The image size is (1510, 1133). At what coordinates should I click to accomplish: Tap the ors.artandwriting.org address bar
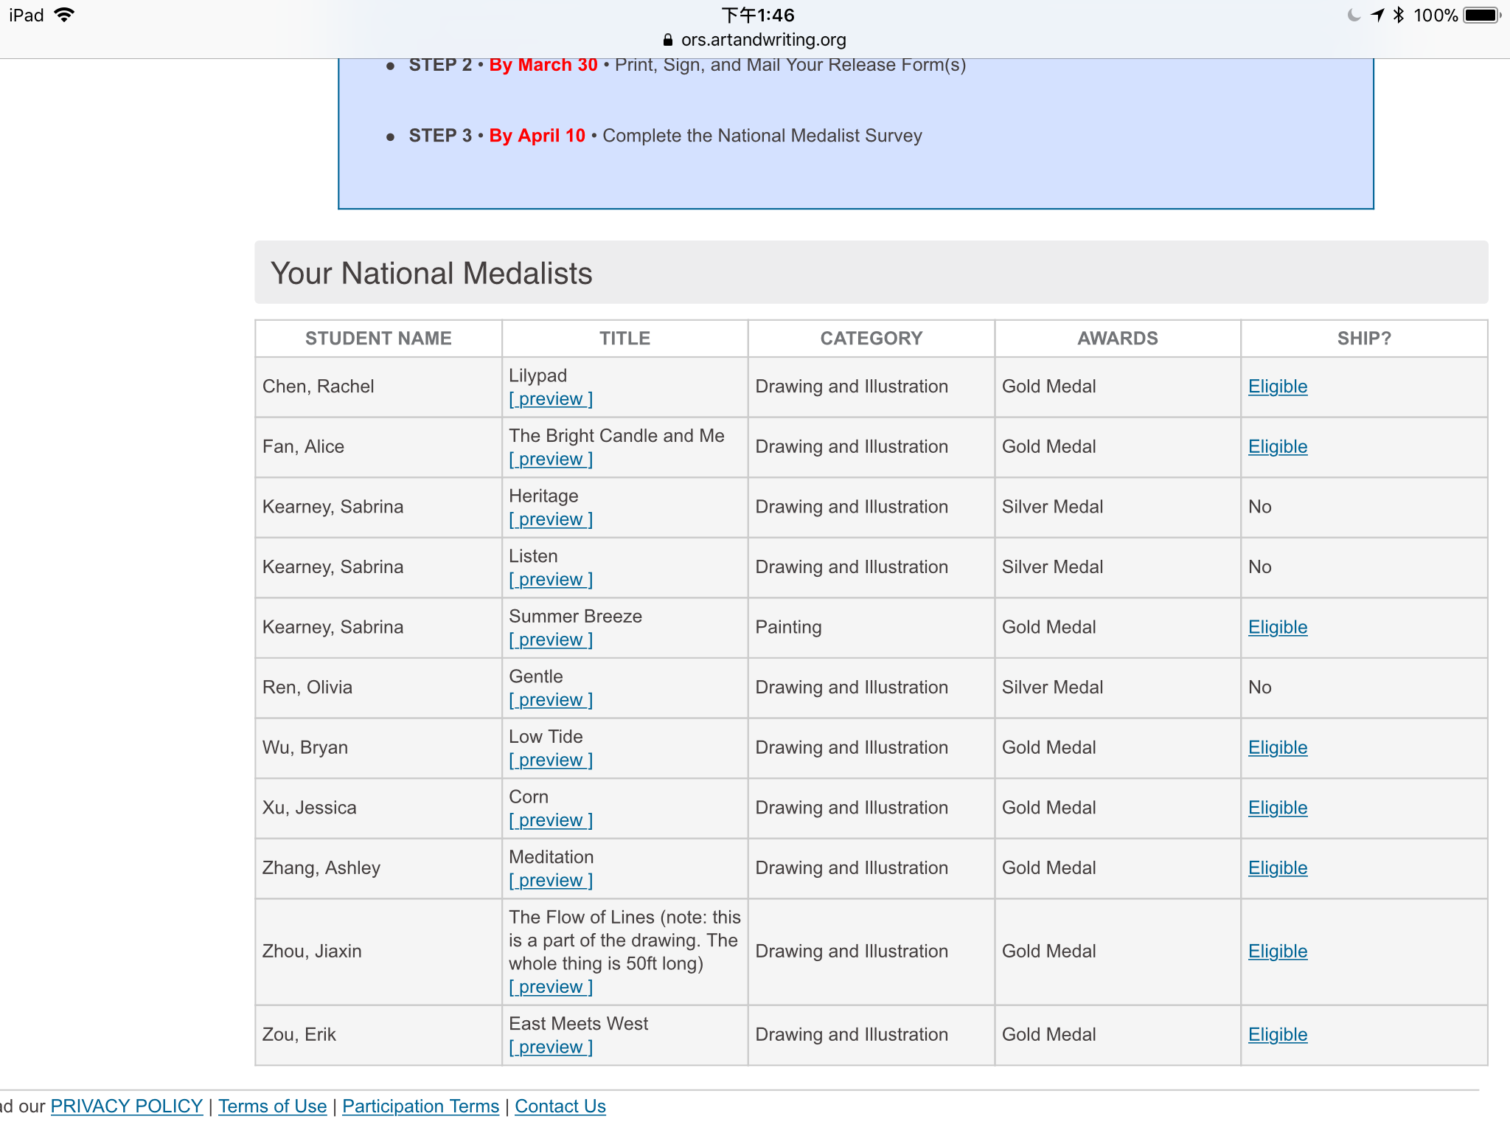coord(762,40)
